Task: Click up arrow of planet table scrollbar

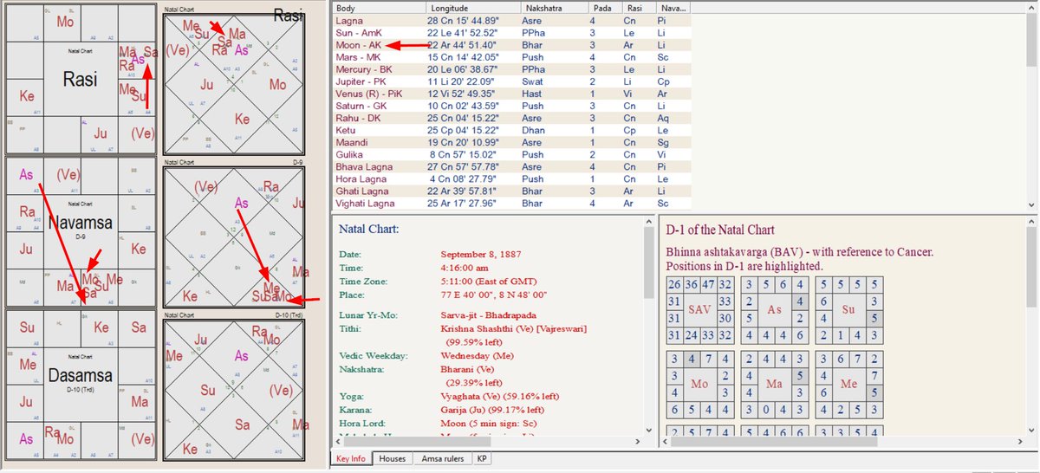Action: click(x=1032, y=7)
